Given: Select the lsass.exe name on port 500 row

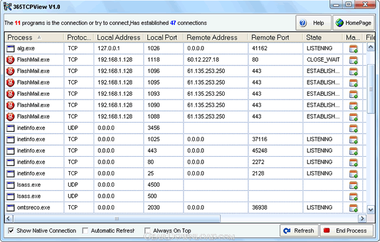Looking at the screenshot, I should [x=29, y=196].
